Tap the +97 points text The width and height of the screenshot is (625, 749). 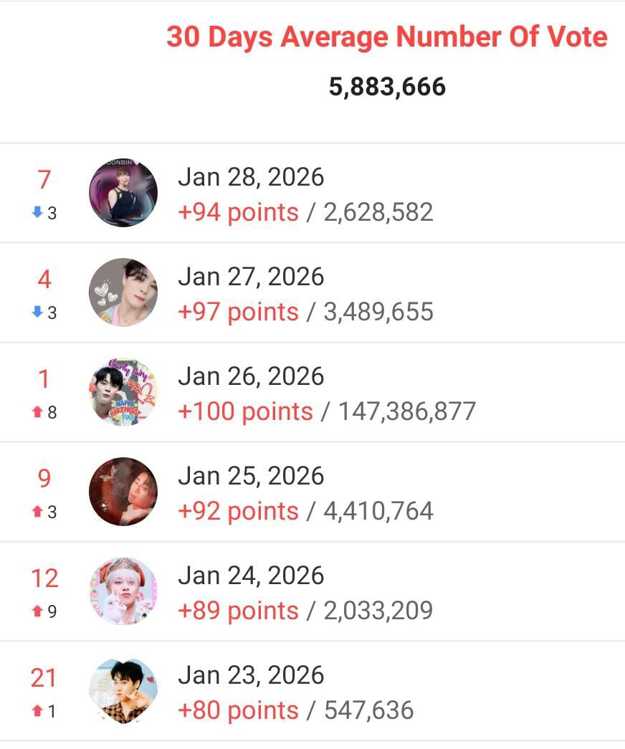coord(238,312)
